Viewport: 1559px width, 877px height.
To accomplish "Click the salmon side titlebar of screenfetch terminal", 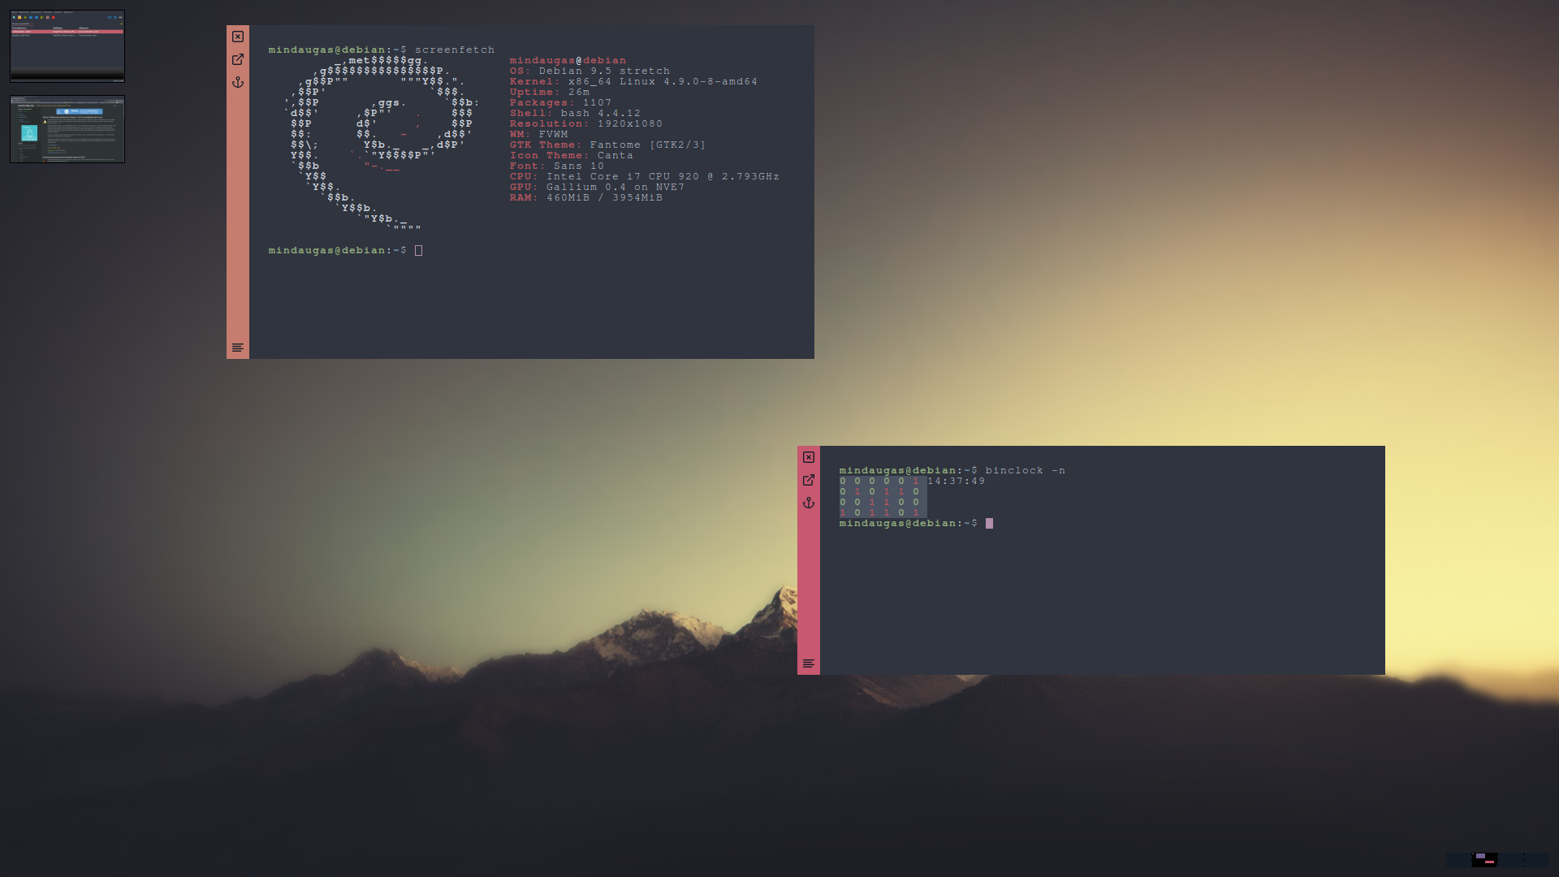I will pos(238,211).
